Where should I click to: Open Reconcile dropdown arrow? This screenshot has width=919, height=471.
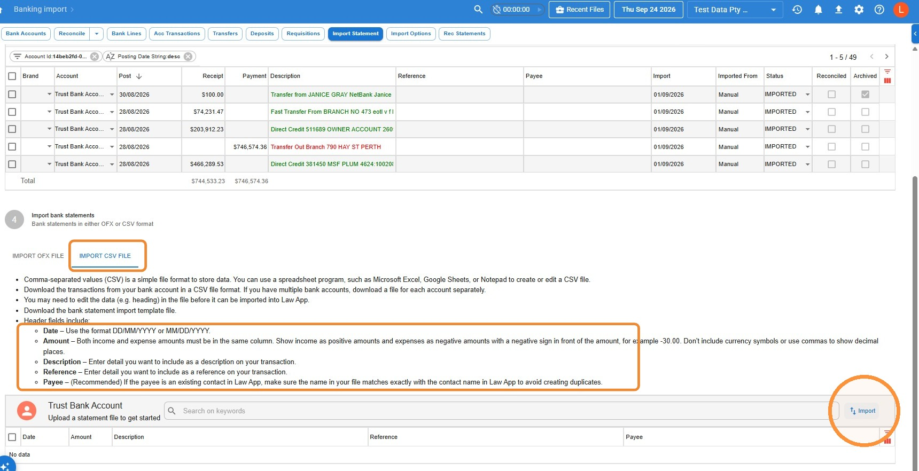click(97, 34)
